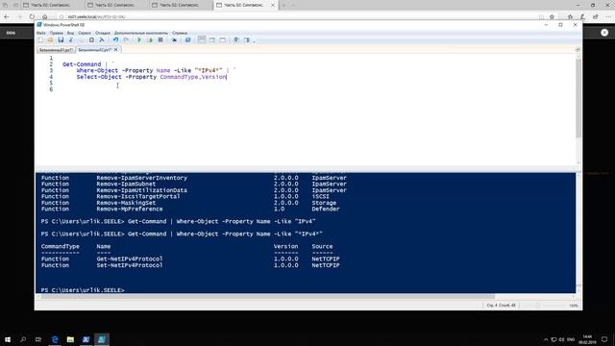
Task: Add page to favorites star icon in Edge
Action: tap(552, 17)
